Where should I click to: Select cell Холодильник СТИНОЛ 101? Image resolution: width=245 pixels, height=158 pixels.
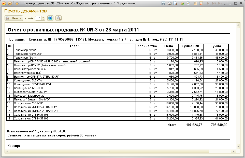75,115
